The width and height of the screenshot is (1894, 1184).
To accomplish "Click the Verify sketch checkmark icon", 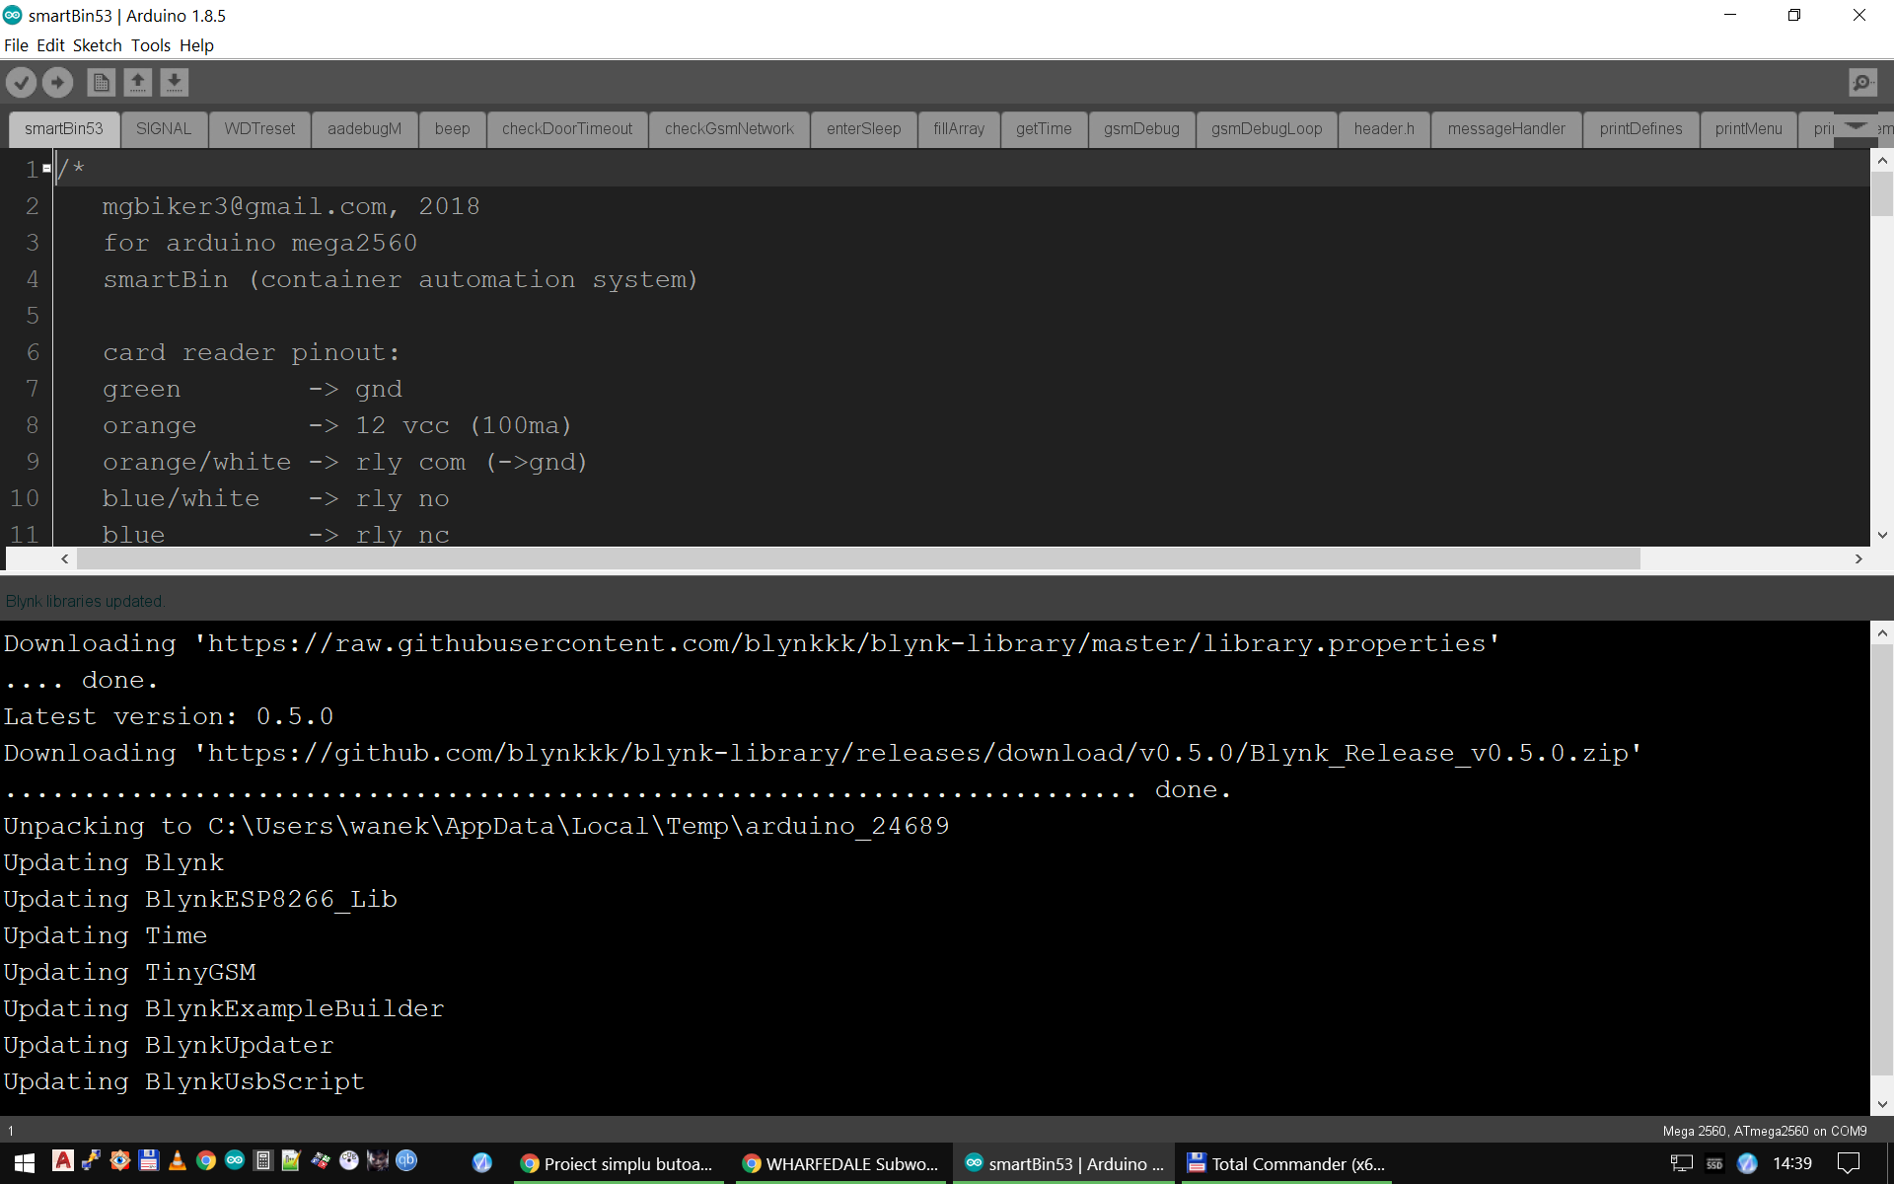I will (x=21, y=82).
